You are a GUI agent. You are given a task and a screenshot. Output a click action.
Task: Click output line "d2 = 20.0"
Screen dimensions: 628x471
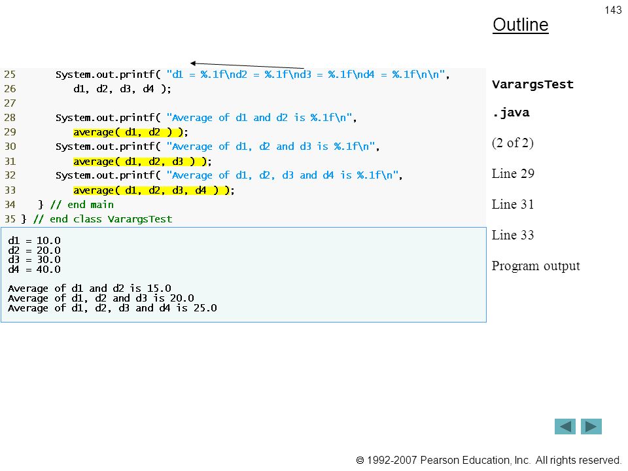35,251
